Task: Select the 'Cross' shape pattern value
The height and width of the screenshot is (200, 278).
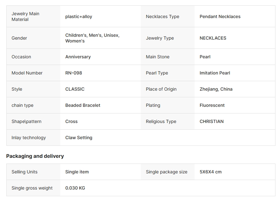Action: click(71, 121)
